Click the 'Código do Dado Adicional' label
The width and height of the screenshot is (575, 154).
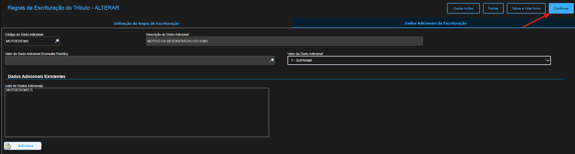(24, 34)
